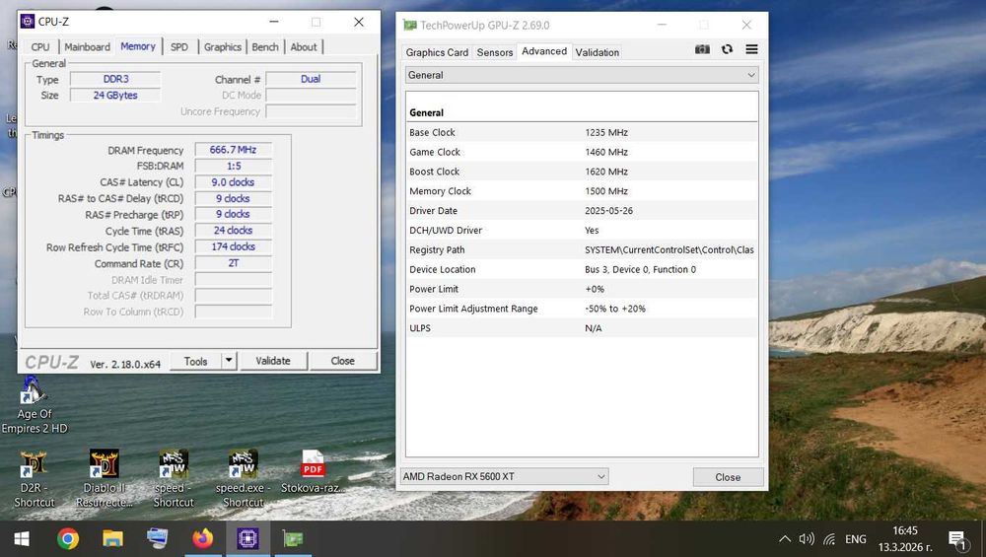
Task: Open the GPU-Z hamburger menu
Action: [751, 49]
